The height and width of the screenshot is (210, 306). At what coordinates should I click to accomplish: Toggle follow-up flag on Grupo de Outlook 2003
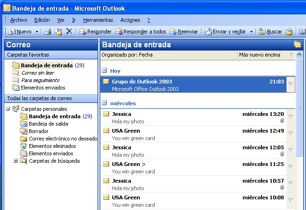291,84
